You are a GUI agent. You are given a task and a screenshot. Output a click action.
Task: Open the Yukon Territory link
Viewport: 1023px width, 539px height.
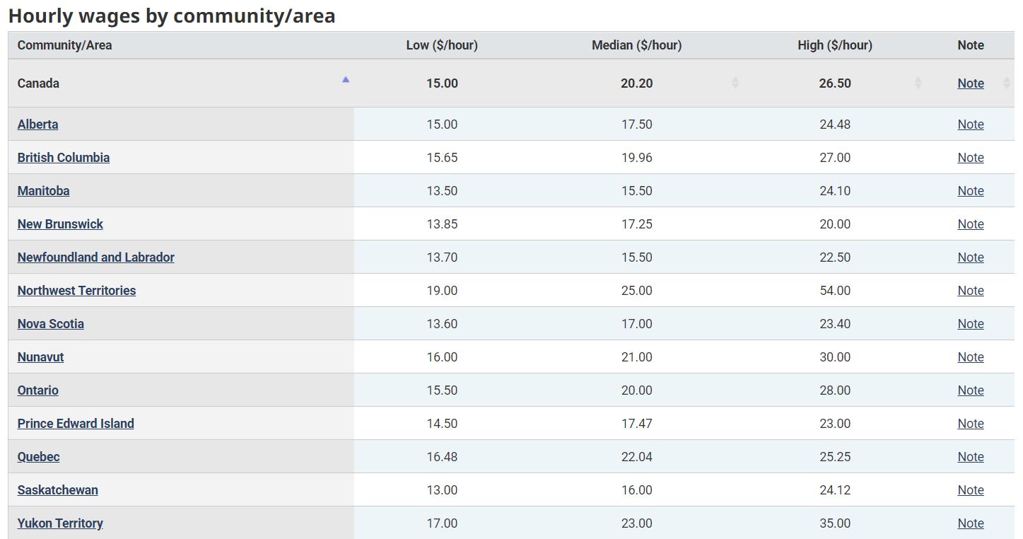pyautogui.click(x=60, y=523)
